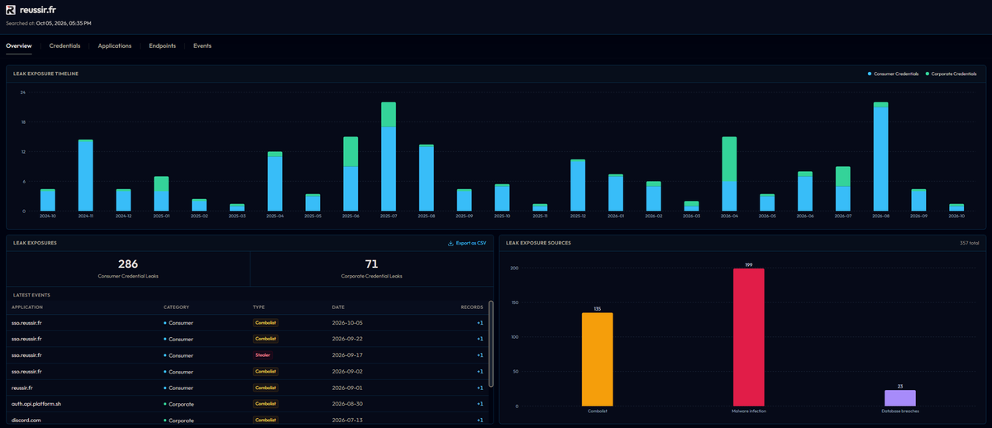Export leak exposures as CSV
This screenshot has width=992, height=428.
click(x=467, y=243)
